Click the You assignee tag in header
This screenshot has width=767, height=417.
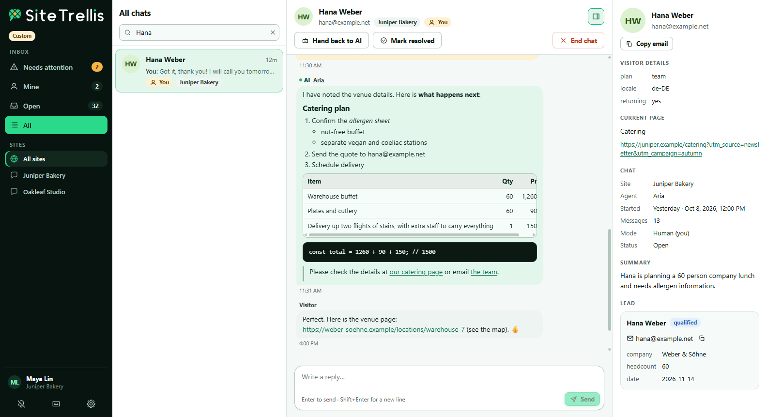coord(438,22)
